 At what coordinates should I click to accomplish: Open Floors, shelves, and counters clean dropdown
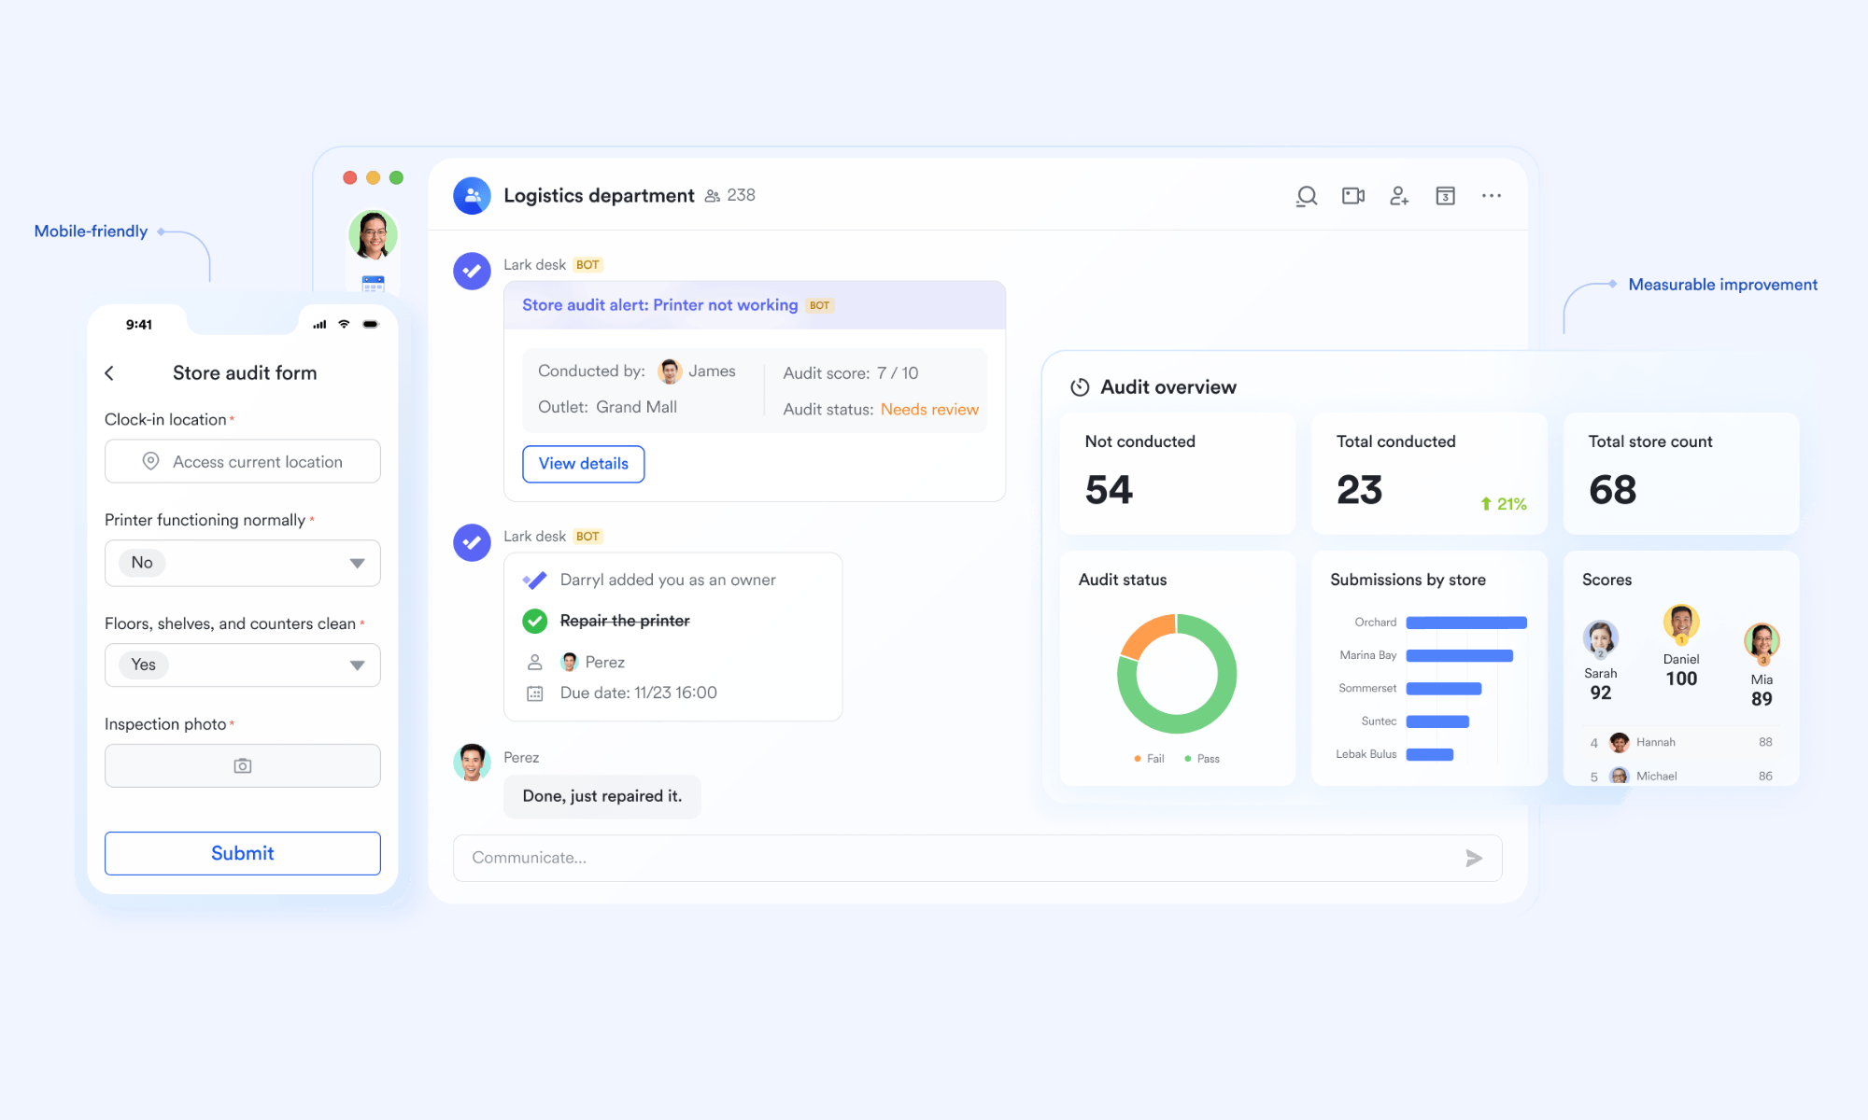tap(356, 665)
